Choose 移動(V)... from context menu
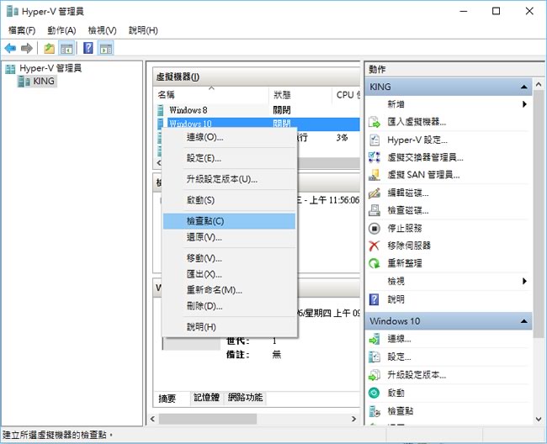The width and height of the screenshot is (547, 444). pyautogui.click(x=229, y=258)
